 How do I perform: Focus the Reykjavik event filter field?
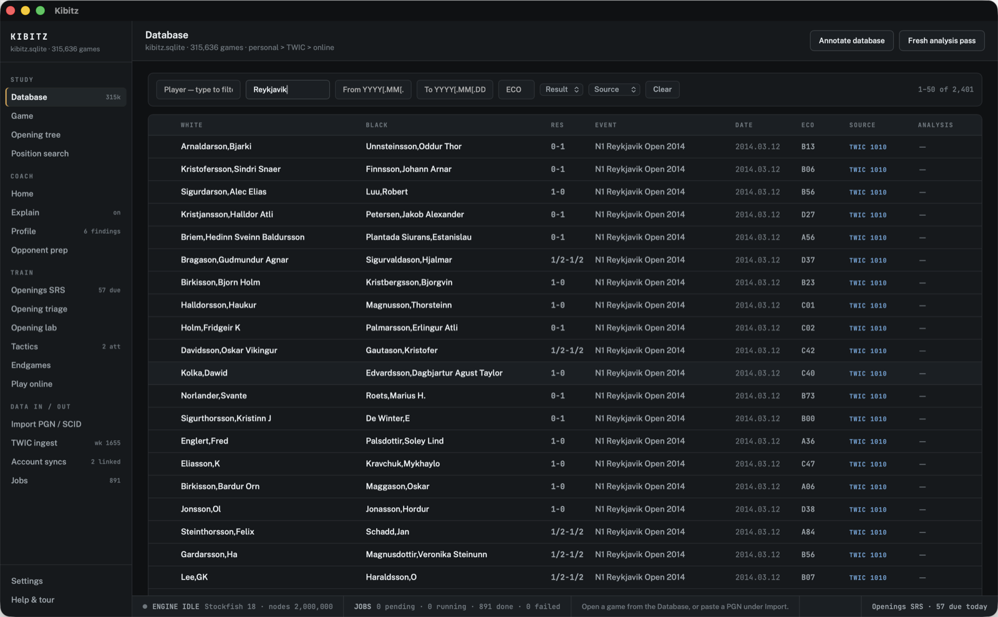(x=288, y=89)
